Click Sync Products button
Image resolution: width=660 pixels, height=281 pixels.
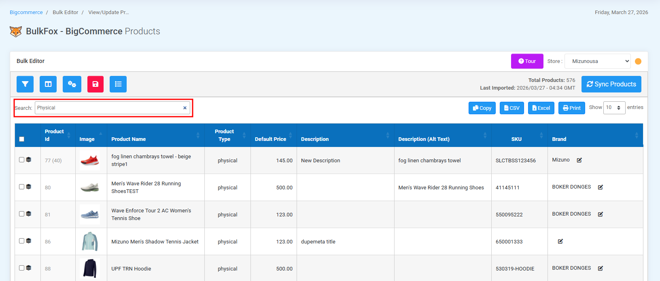pyautogui.click(x=611, y=84)
